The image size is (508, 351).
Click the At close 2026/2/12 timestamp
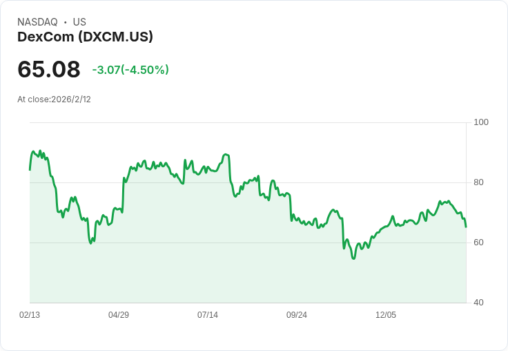[54, 99]
